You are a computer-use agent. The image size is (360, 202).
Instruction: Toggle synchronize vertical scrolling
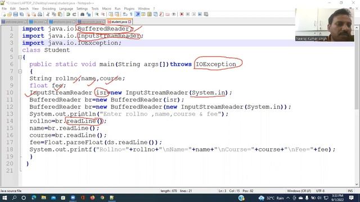point(111,14)
